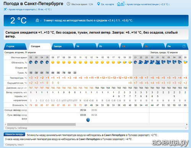Click the sunny icon for hour 12
This screenshot has width=191, height=148.
tap(86, 62)
